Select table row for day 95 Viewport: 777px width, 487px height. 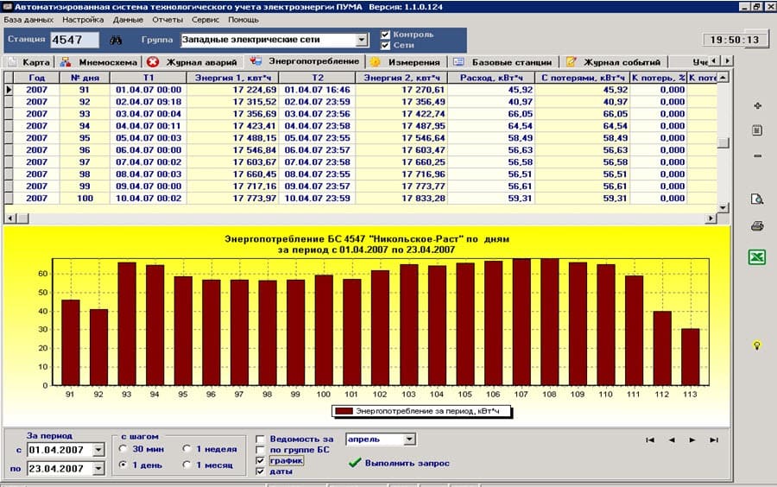[364, 138]
